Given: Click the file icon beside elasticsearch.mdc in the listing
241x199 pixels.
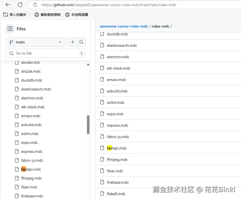Looking at the screenshot, I should click(102, 45).
